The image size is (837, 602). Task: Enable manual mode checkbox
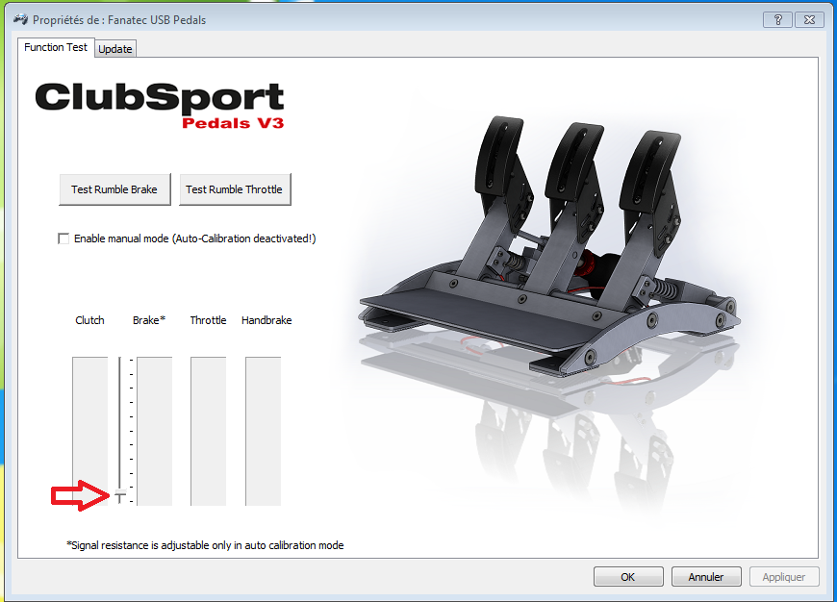pyautogui.click(x=63, y=238)
